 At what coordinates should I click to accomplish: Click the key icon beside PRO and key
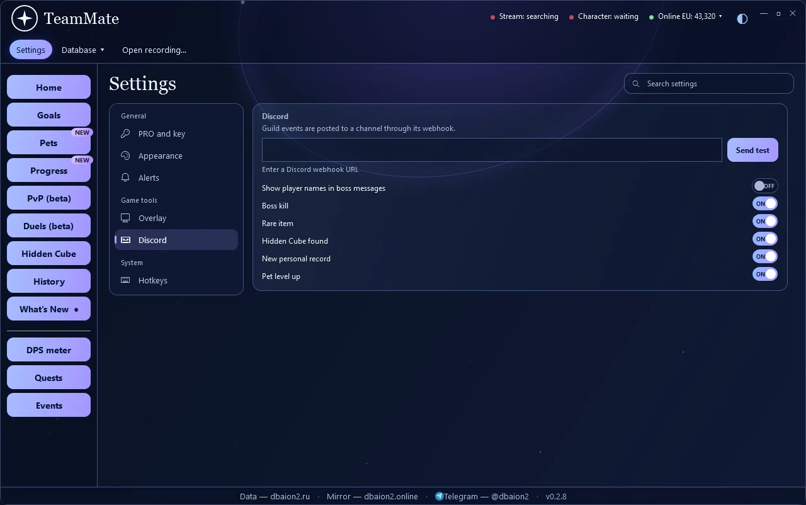[125, 133]
